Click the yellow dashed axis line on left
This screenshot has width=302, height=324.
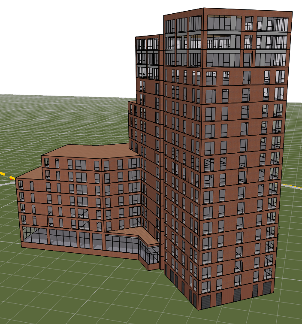(x=5, y=175)
